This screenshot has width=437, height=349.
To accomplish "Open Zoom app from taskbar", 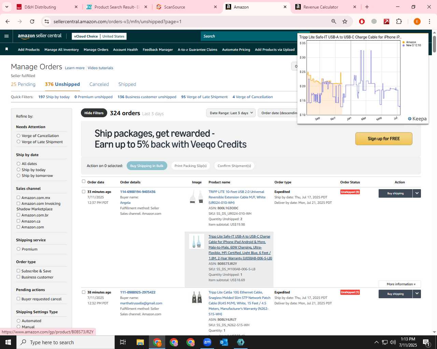I will click(x=207, y=342).
